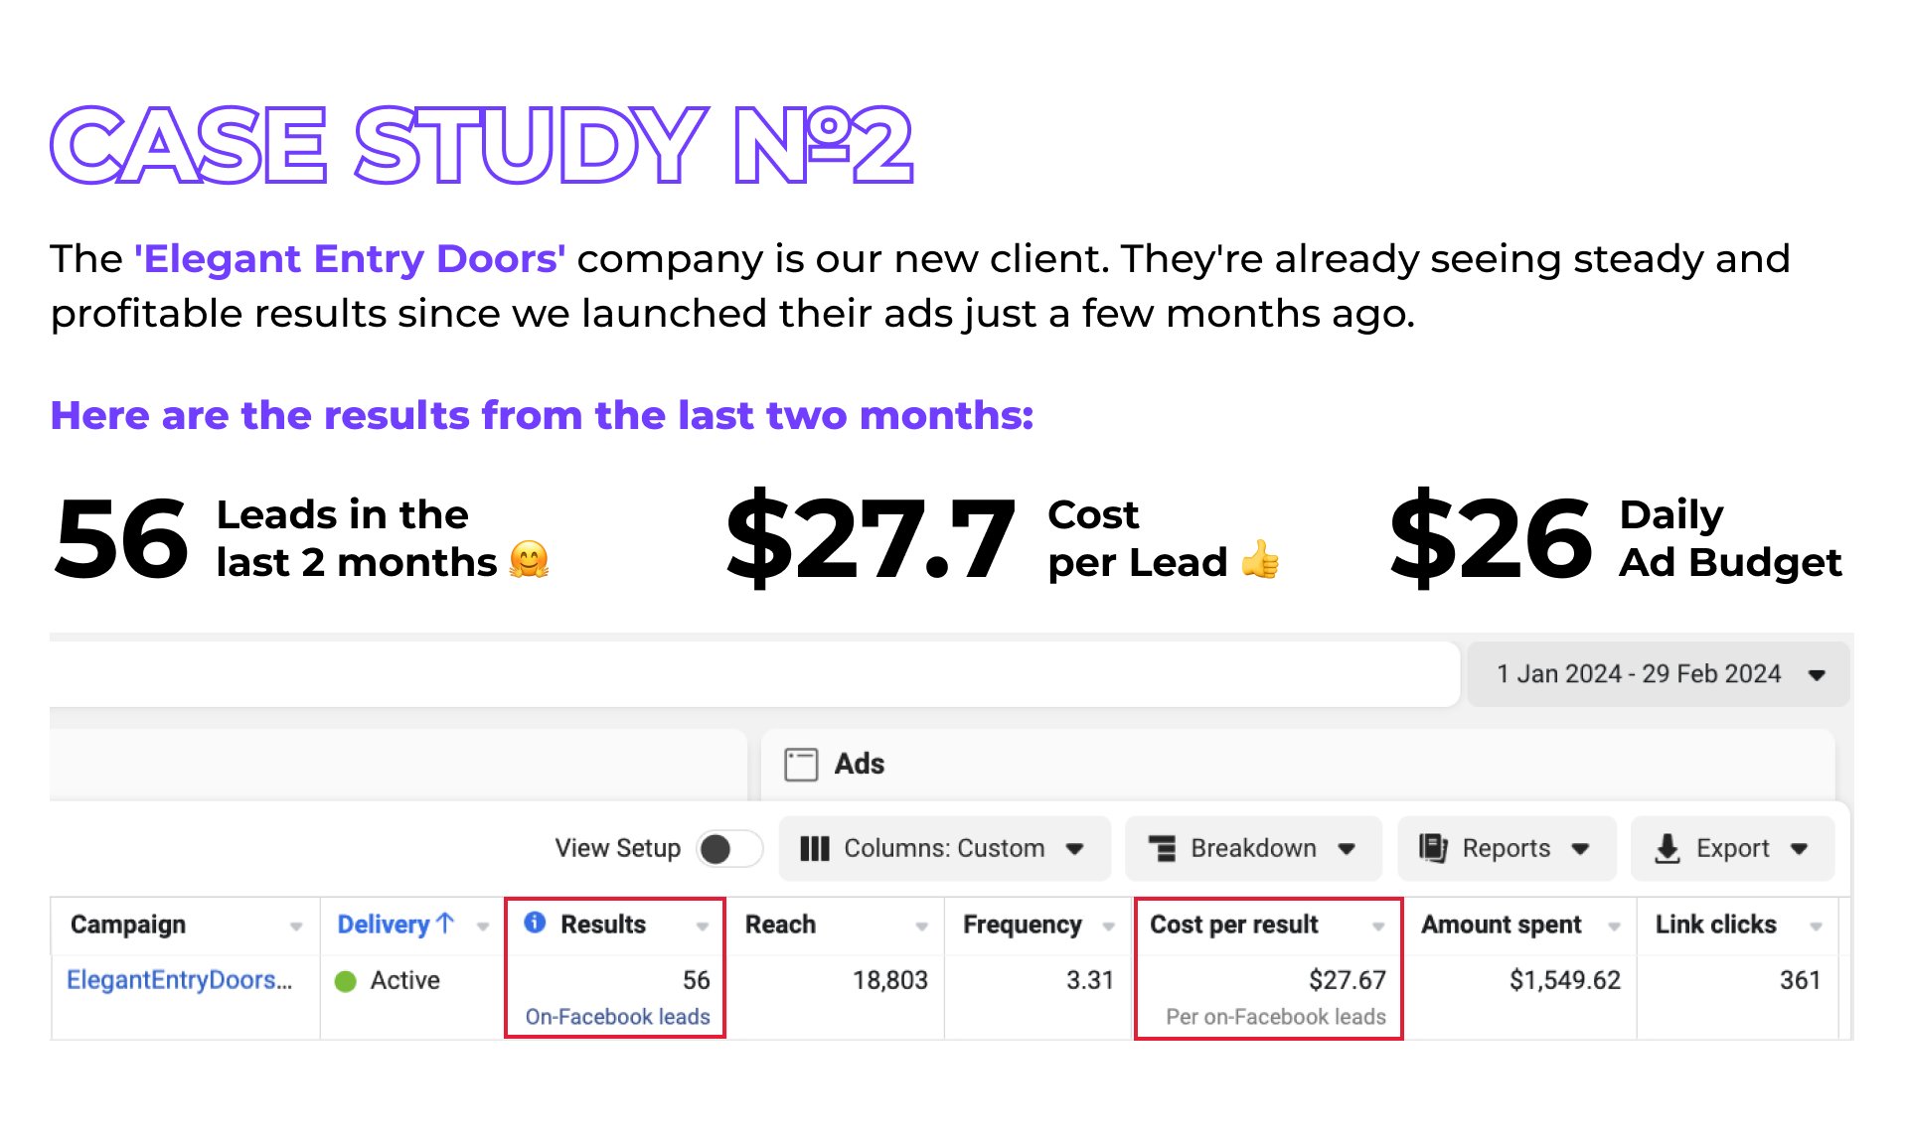This screenshot has width=1908, height=1142.
Task: Toggle the View Setup switch
Action: 729,849
